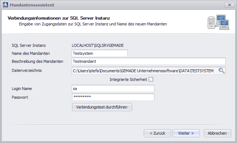Click the Name des Mandanten label
The width and height of the screenshot is (237, 143).
pos(31,53)
